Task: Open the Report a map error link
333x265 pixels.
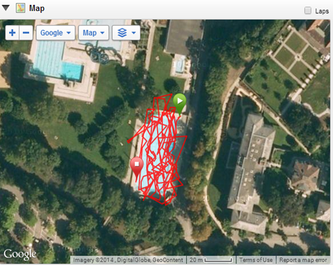Action: pos(303,260)
